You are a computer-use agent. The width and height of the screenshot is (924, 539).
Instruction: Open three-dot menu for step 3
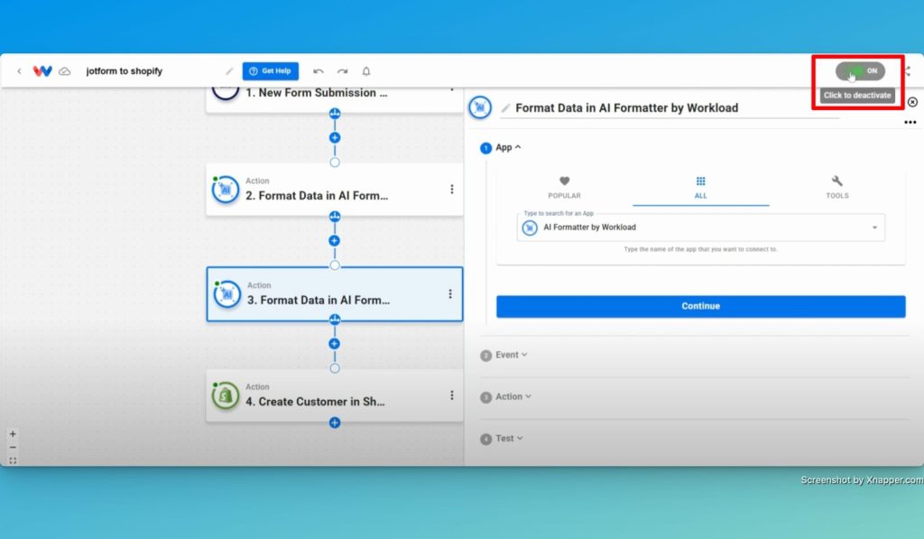pos(450,293)
